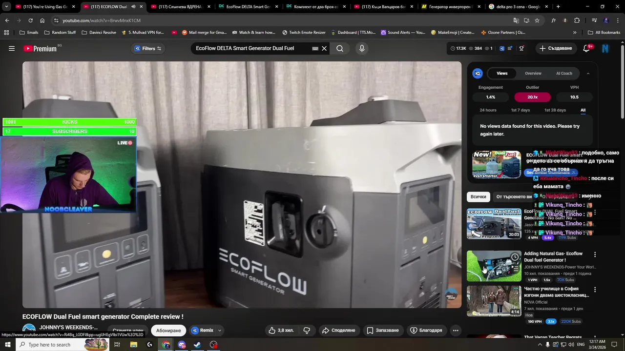Select the Всички filter chip
The height and width of the screenshot is (351, 625).
coord(478,196)
